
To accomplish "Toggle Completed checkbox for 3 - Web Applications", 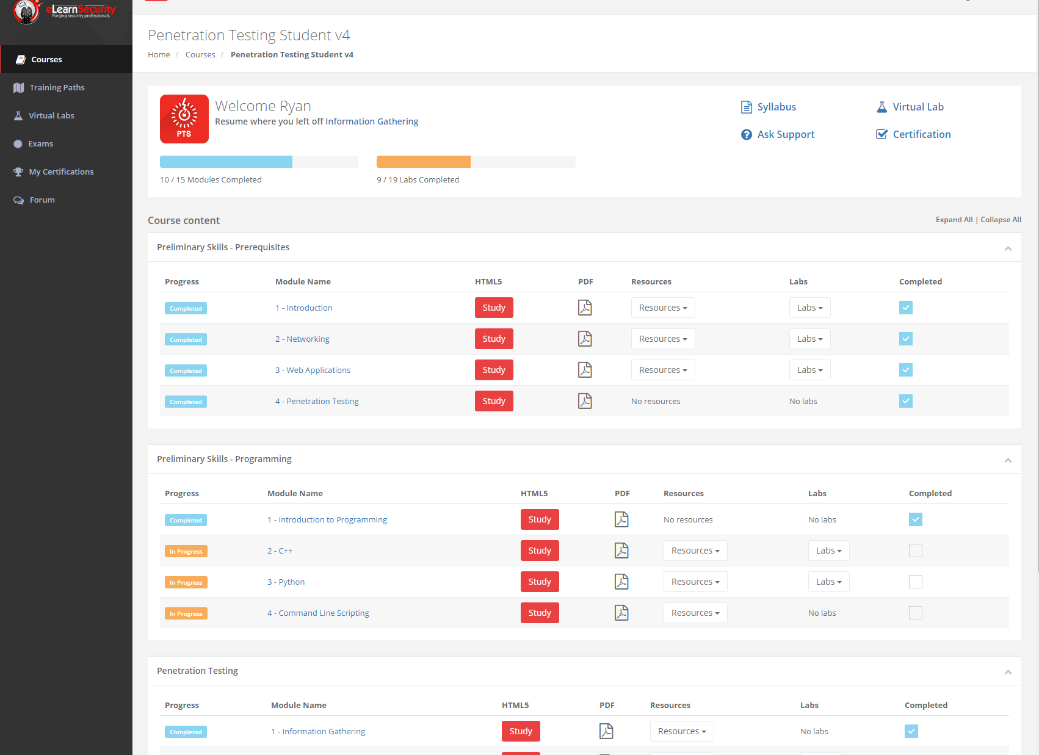I will pos(906,370).
